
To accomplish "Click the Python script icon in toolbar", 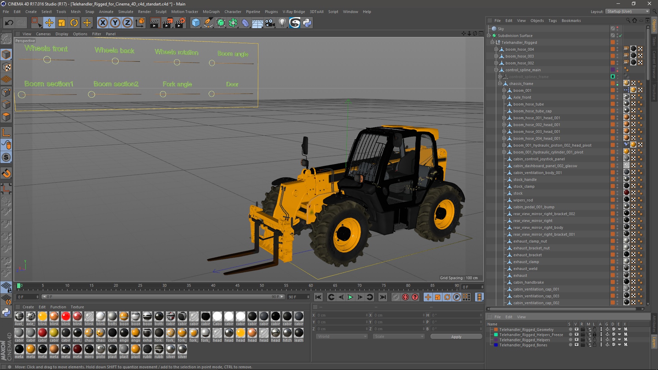I will [307, 23].
